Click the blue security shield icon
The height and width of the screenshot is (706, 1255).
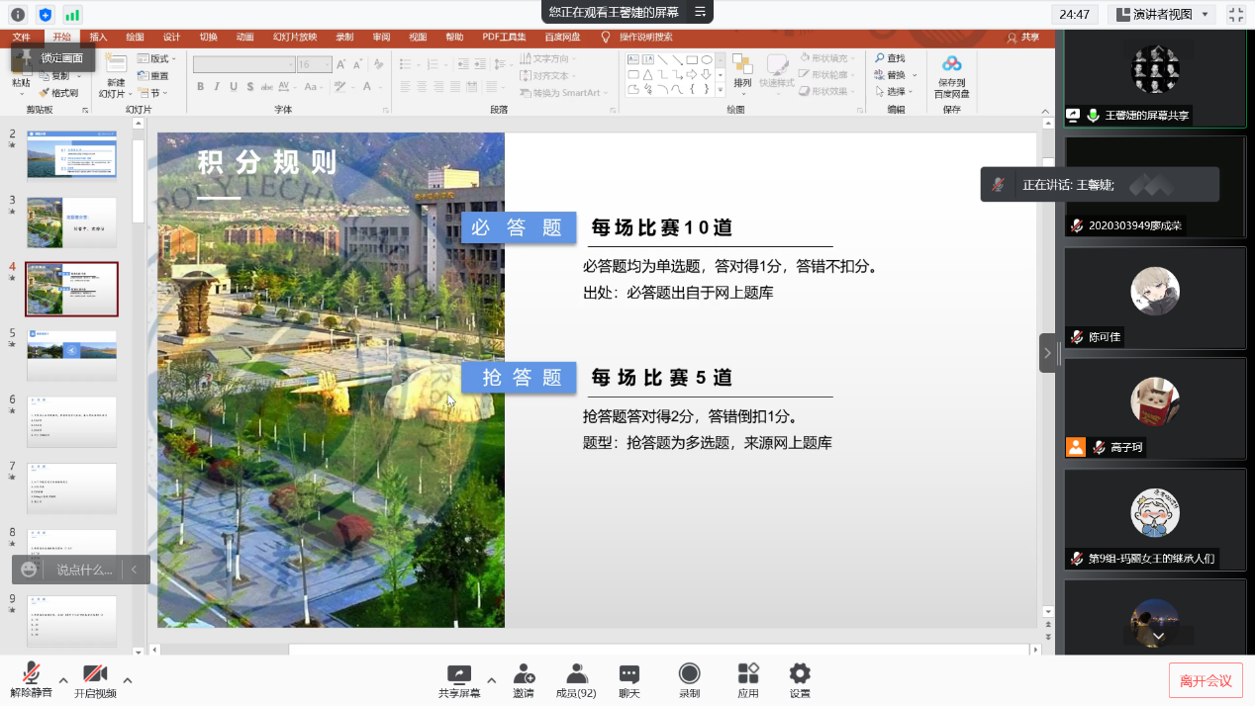point(45,15)
